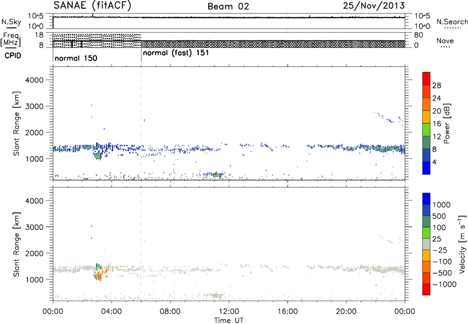Click the 08:00 time axis label
Image resolution: width=468 pixels, height=324 pixels.
coord(170,312)
